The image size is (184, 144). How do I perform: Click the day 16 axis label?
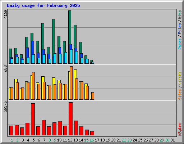[x=92, y=140]
